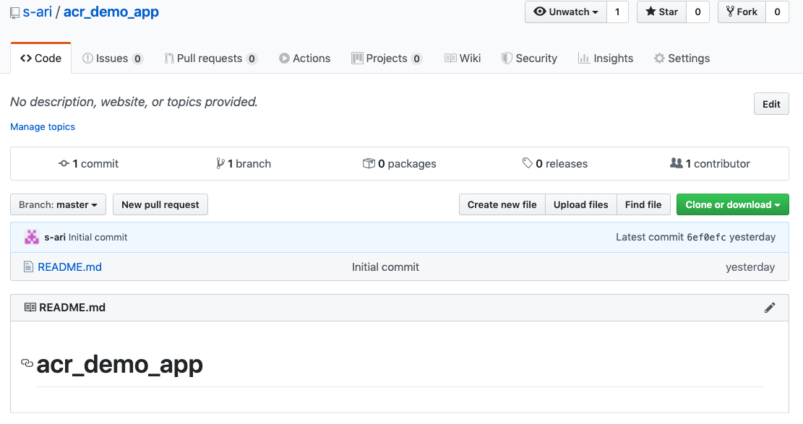Click the repository book icon beside s-ari

click(15, 13)
